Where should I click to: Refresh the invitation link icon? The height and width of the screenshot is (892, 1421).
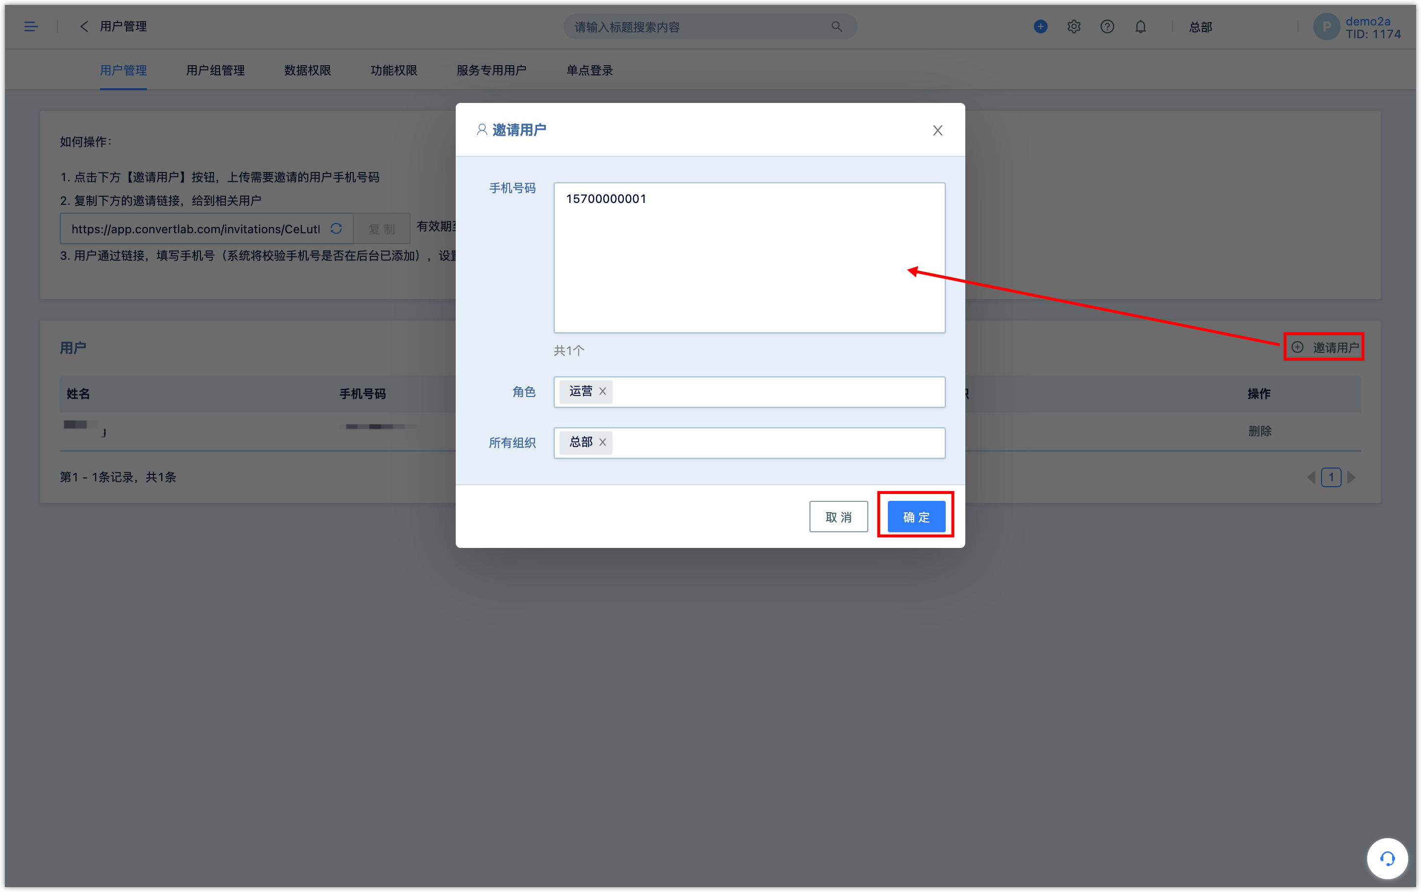[336, 228]
